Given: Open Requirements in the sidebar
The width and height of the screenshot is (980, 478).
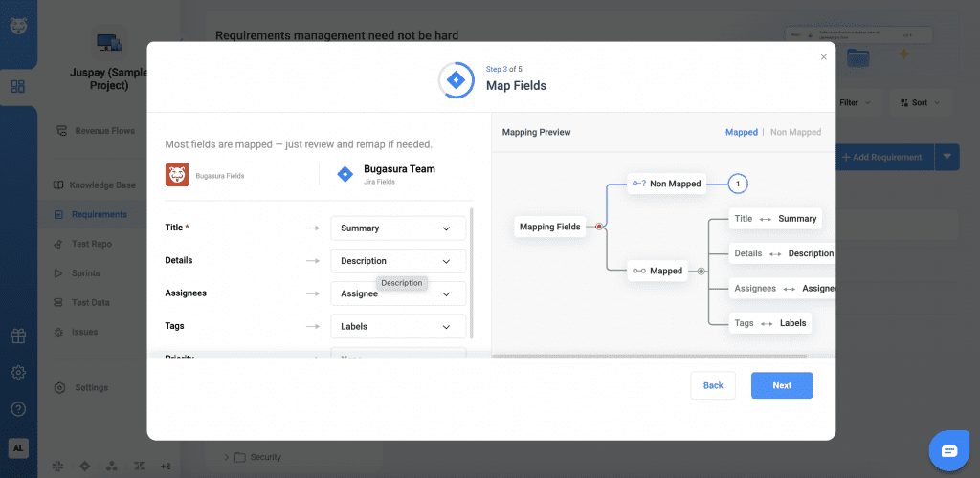Looking at the screenshot, I should (99, 214).
